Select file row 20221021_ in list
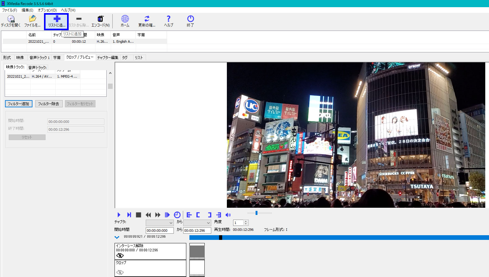 click(85, 41)
